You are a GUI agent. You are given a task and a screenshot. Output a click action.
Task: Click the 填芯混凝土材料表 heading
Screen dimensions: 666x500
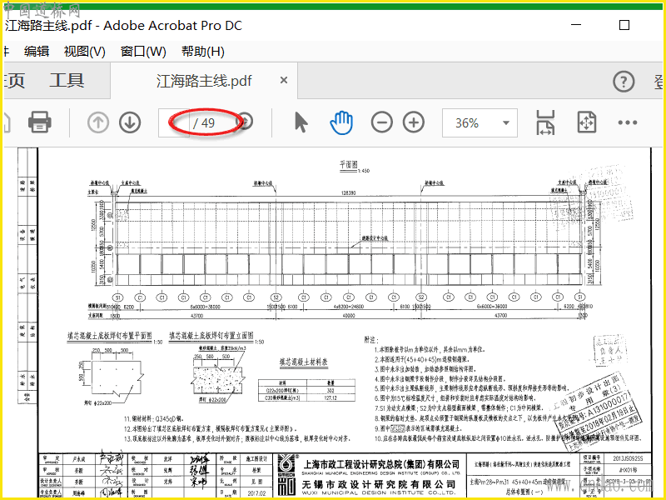(303, 362)
